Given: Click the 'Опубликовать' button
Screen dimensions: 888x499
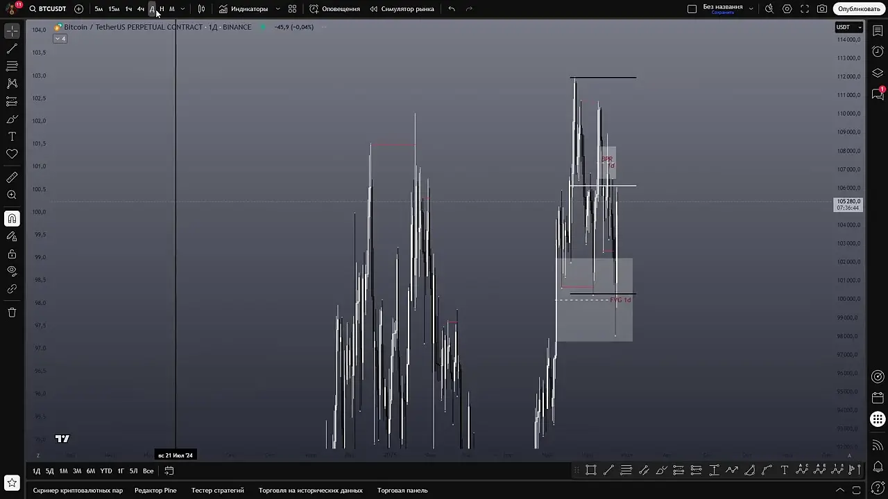Looking at the screenshot, I should pyautogui.click(x=858, y=9).
